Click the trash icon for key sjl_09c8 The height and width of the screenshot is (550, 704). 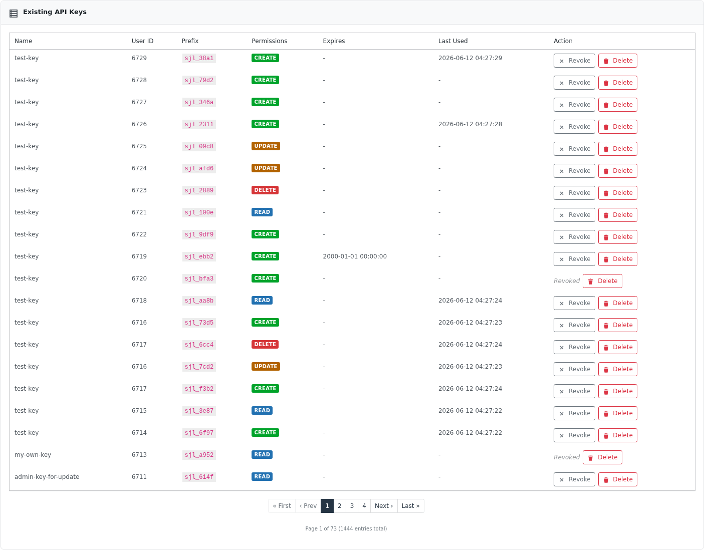606,149
